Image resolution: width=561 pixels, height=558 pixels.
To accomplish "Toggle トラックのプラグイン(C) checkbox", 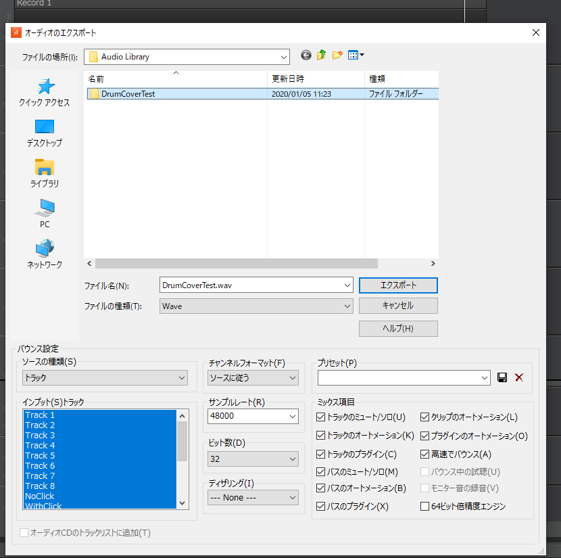I will point(320,455).
